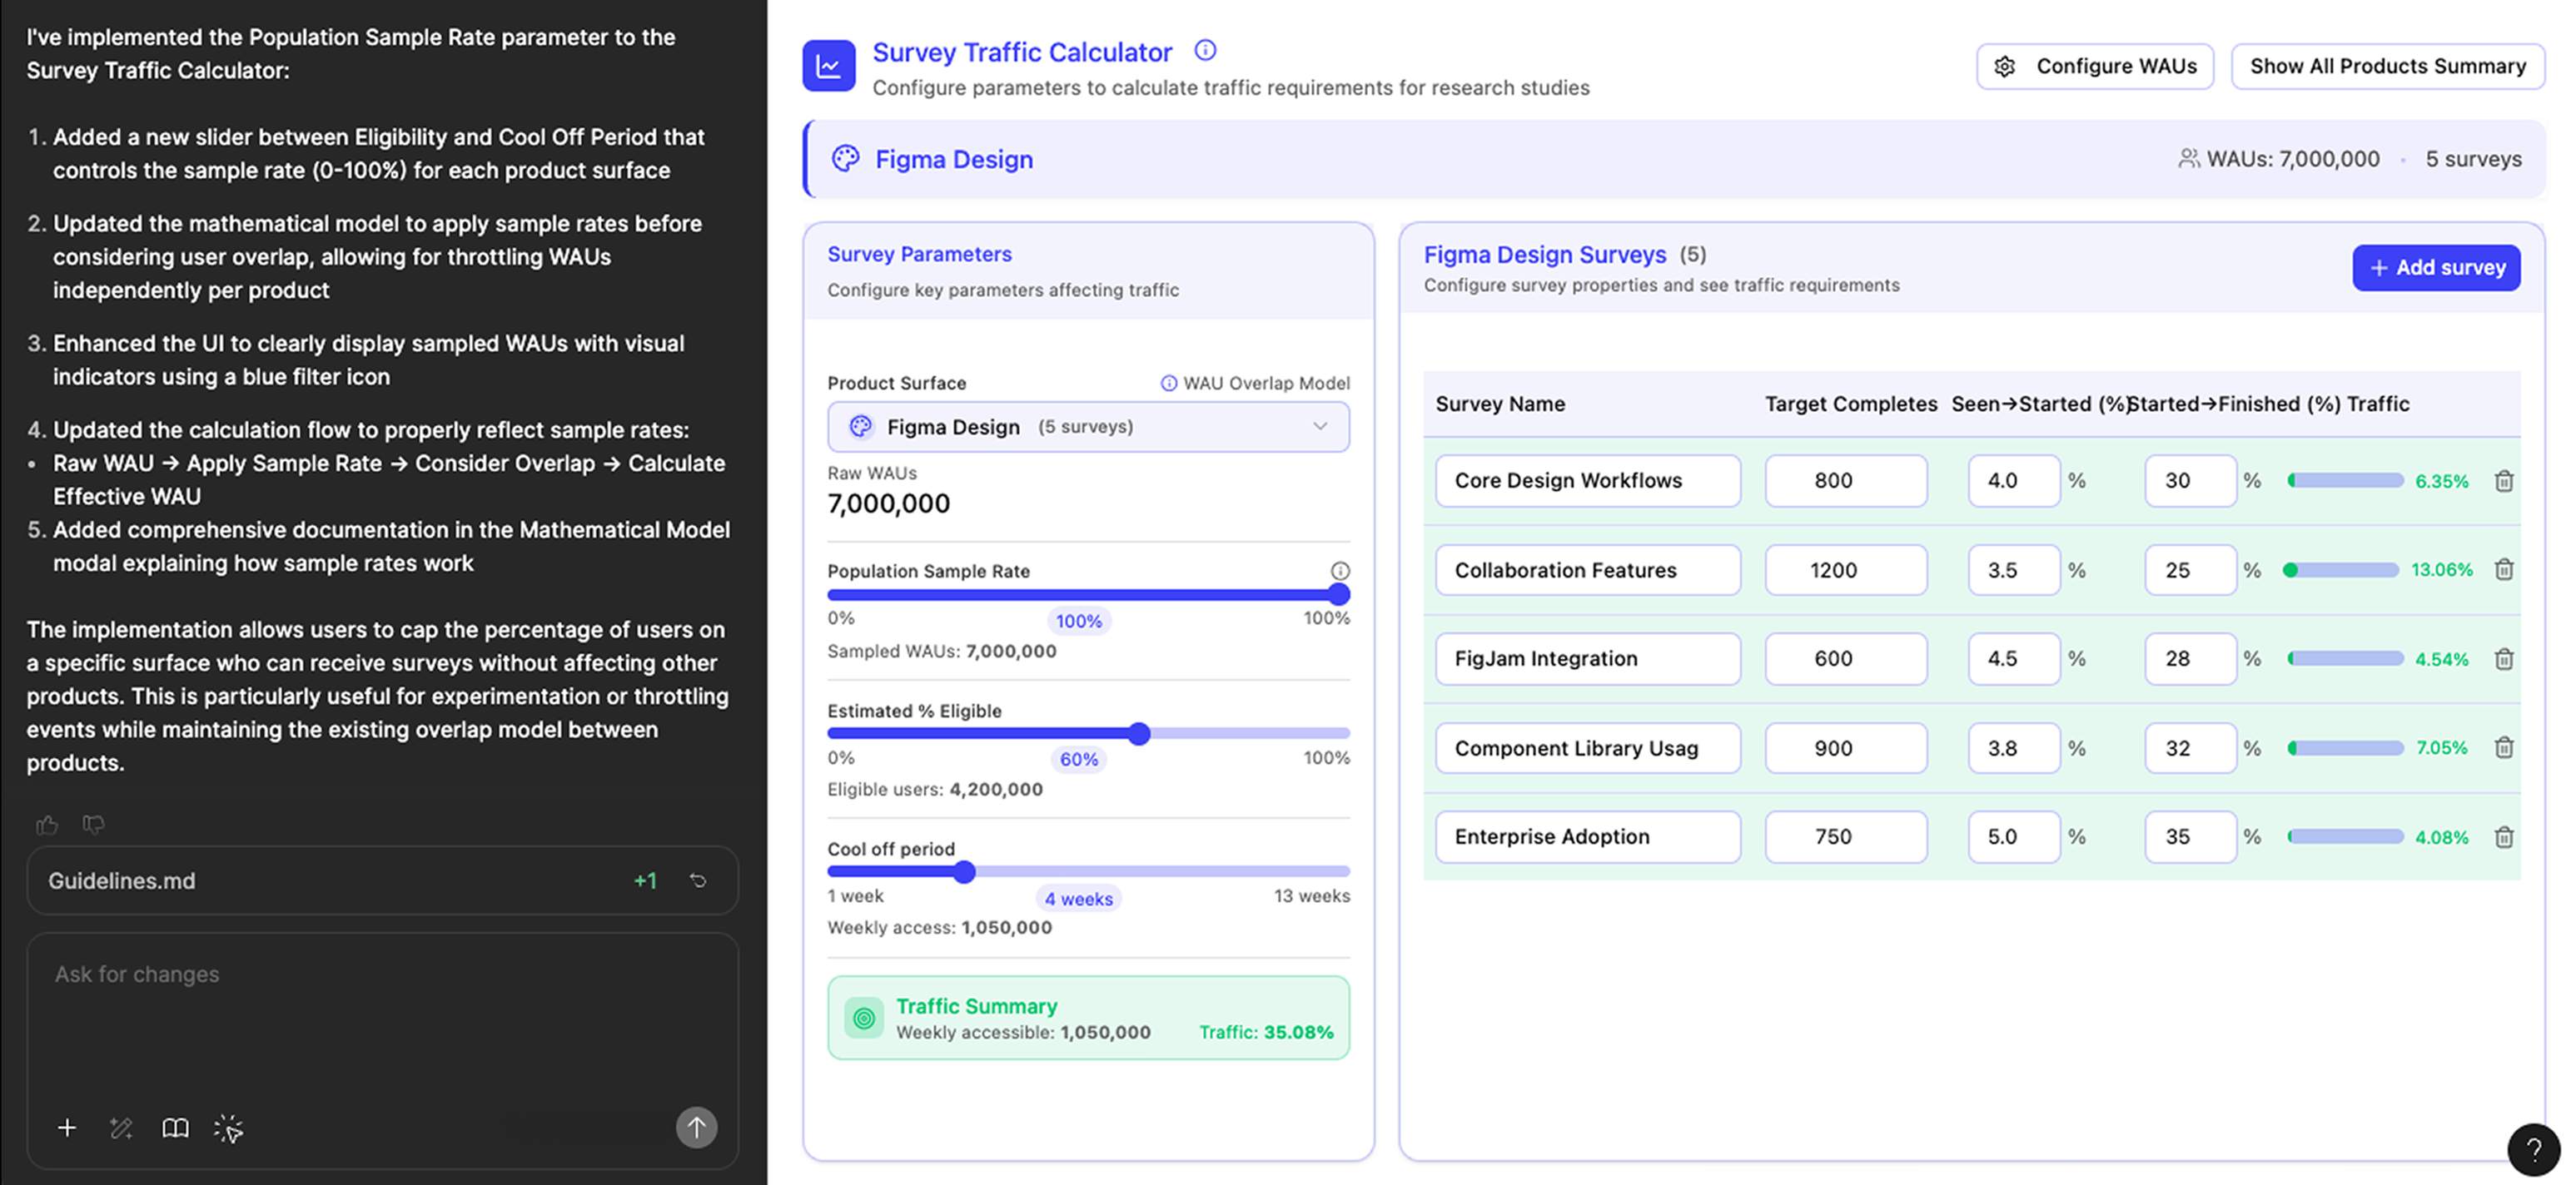Click Started→Finished field showing 35
Image resolution: width=2576 pixels, height=1185 pixels.
coord(2190,836)
